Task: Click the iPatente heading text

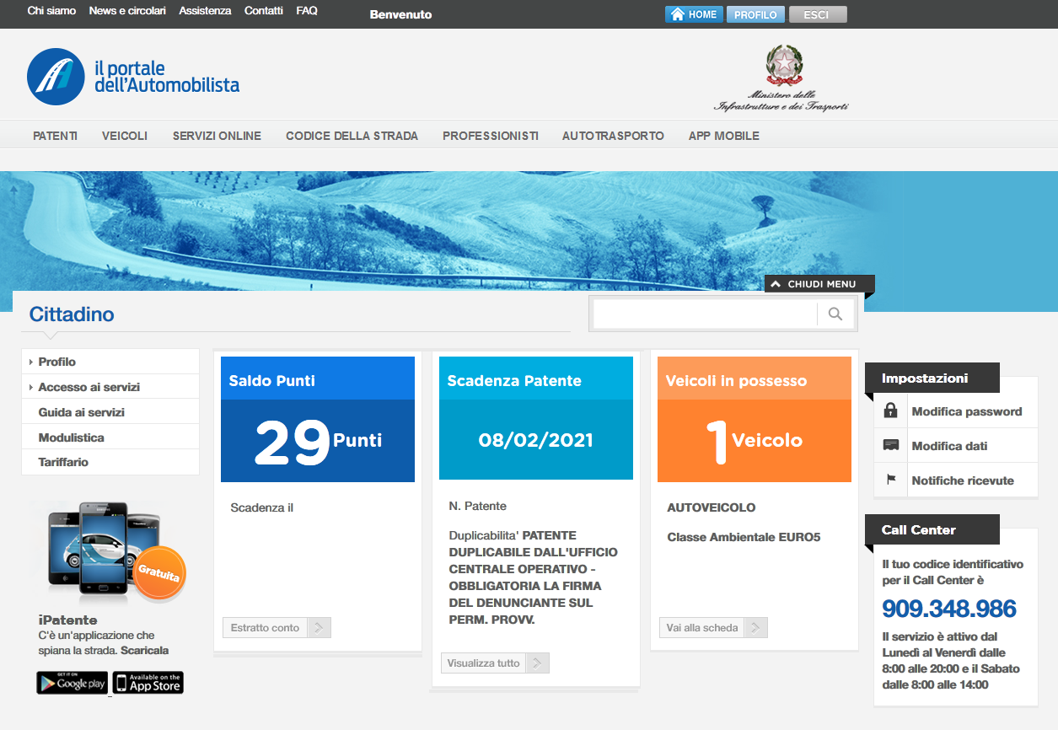Action: click(x=68, y=620)
